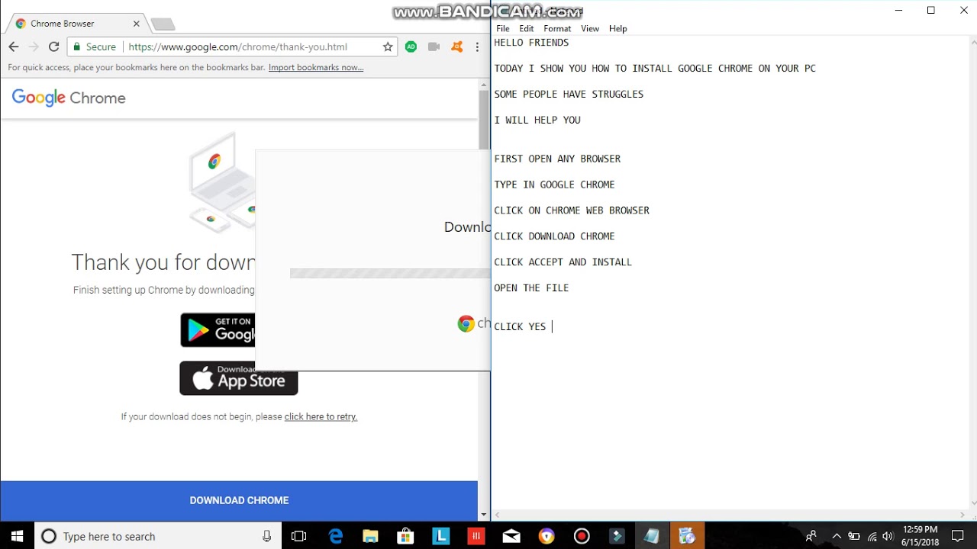Click the orange Avast extension icon
Viewport: 977px width, 549px height.
tap(456, 47)
